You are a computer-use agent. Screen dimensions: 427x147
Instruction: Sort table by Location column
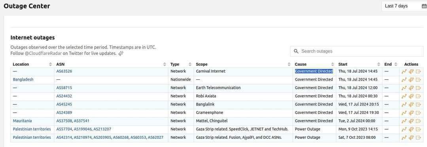click(50, 64)
